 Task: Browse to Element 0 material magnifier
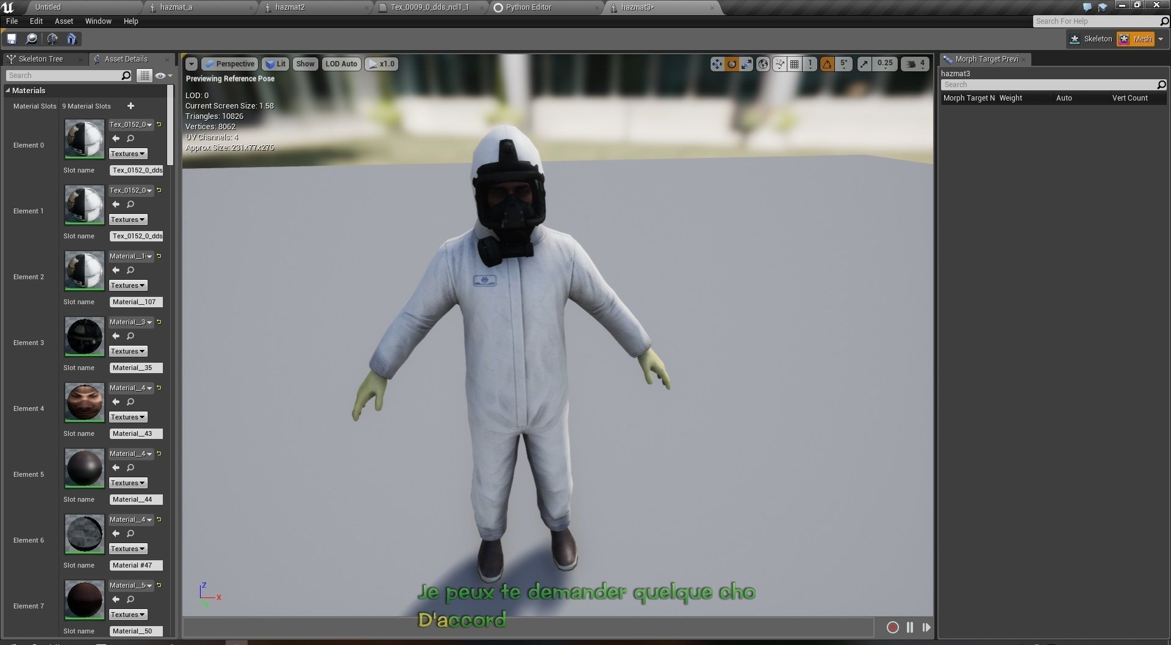pyautogui.click(x=130, y=139)
